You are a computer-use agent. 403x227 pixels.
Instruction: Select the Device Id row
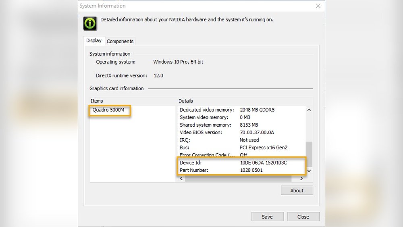[241, 163]
